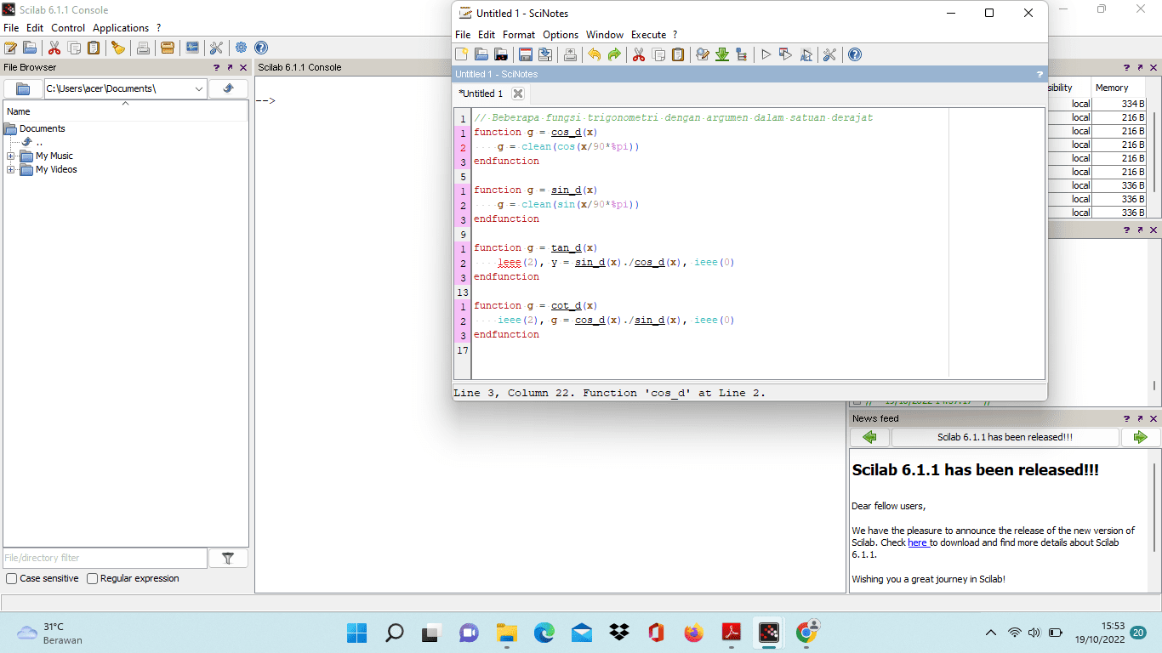The image size is (1162, 653).
Task: Open the SciNotes Options menu
Action: coord(561,35)
